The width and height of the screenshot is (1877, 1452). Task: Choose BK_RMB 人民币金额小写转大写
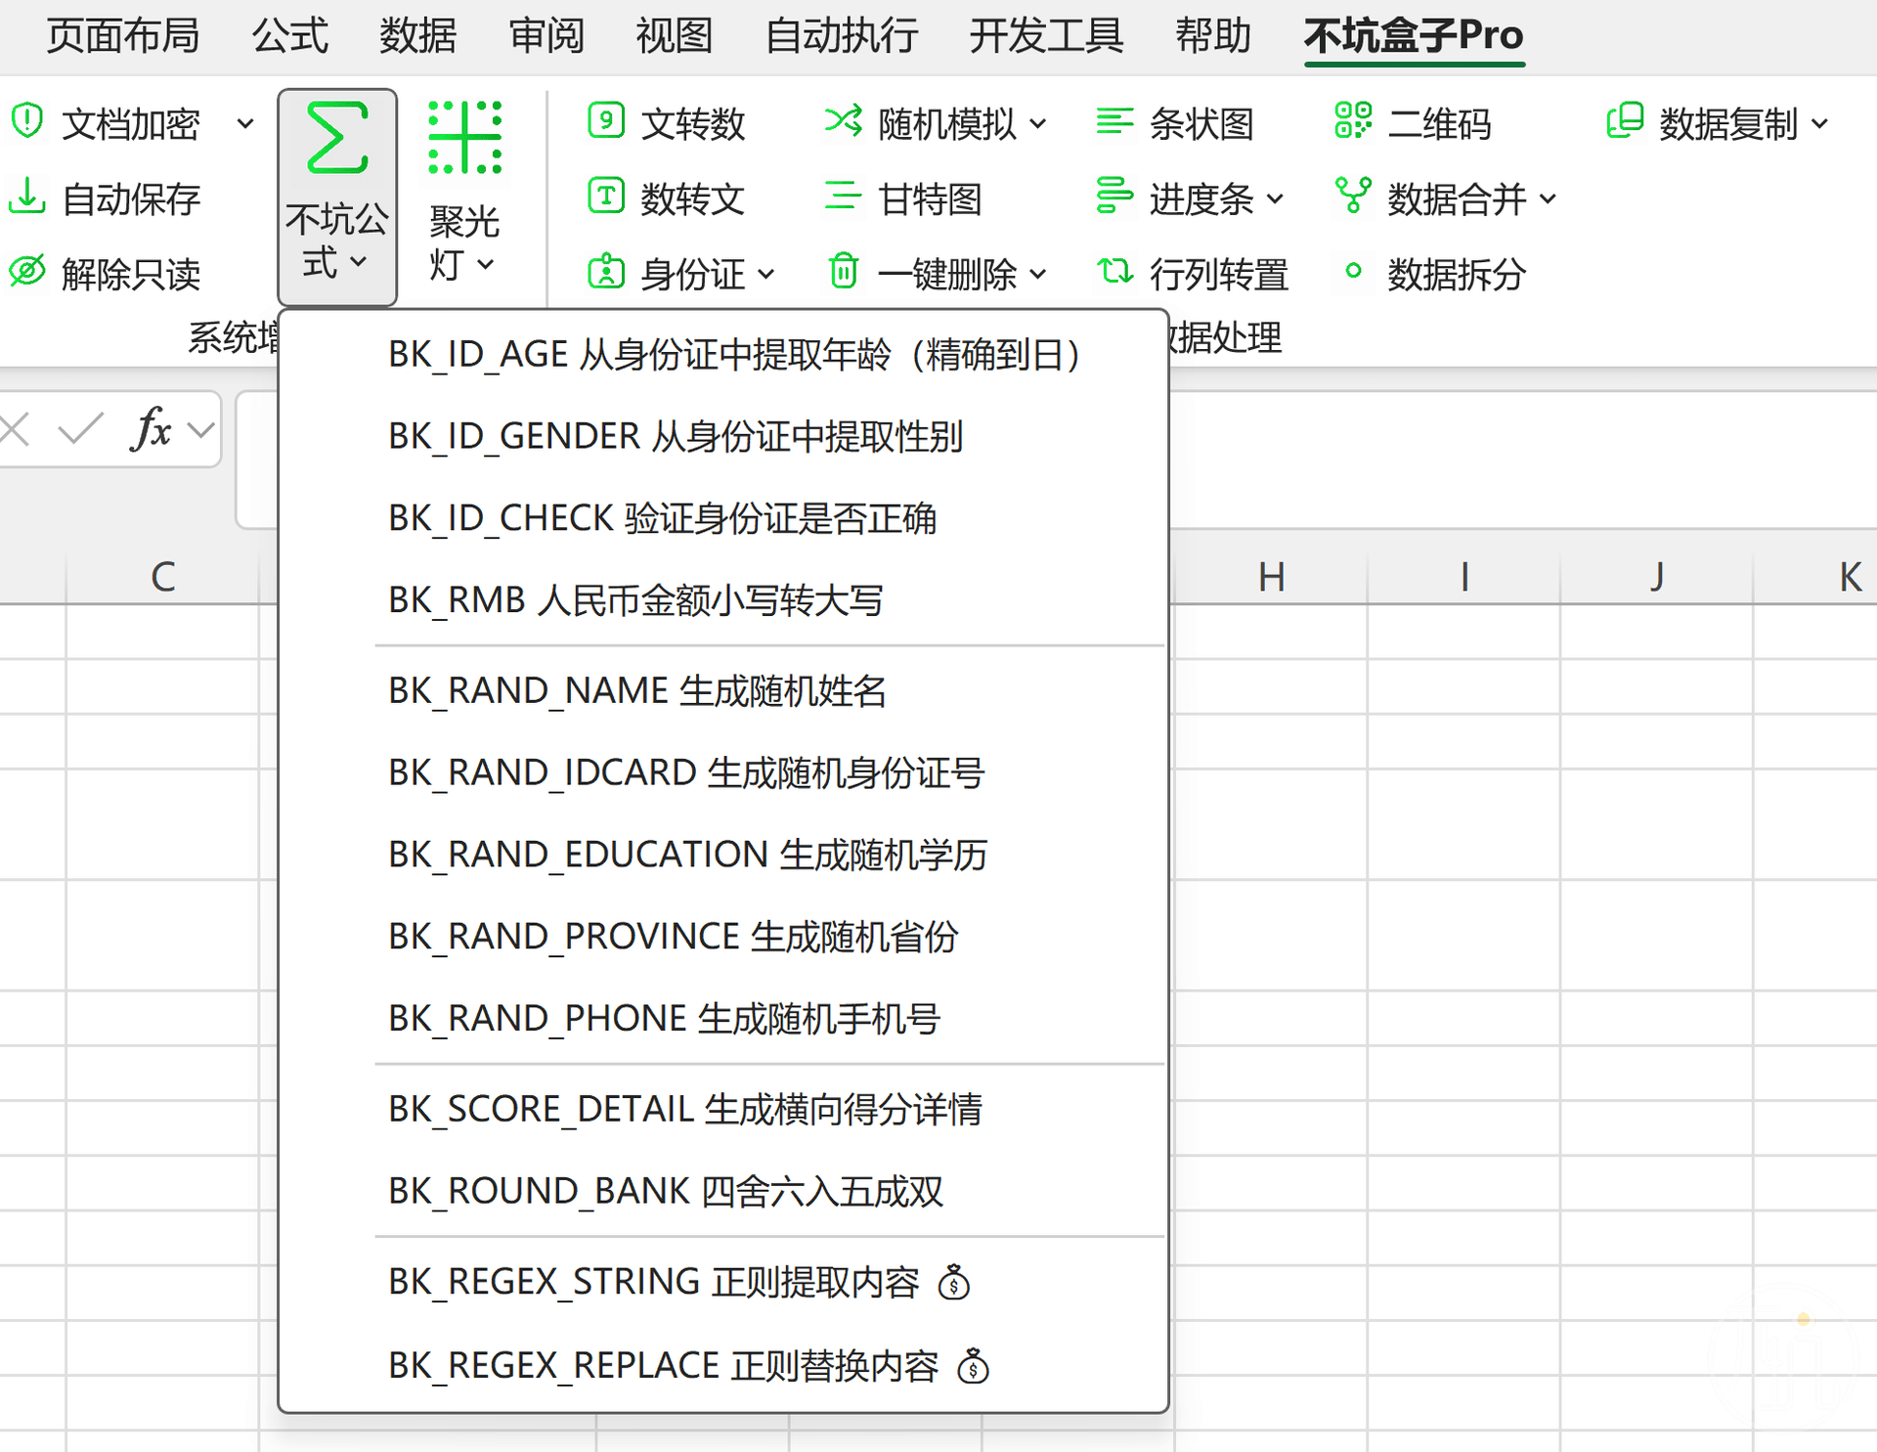pos(723,600)
